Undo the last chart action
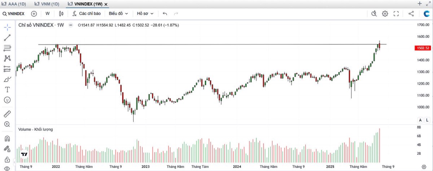The image size is (433, 171). (x=165, y=13)
